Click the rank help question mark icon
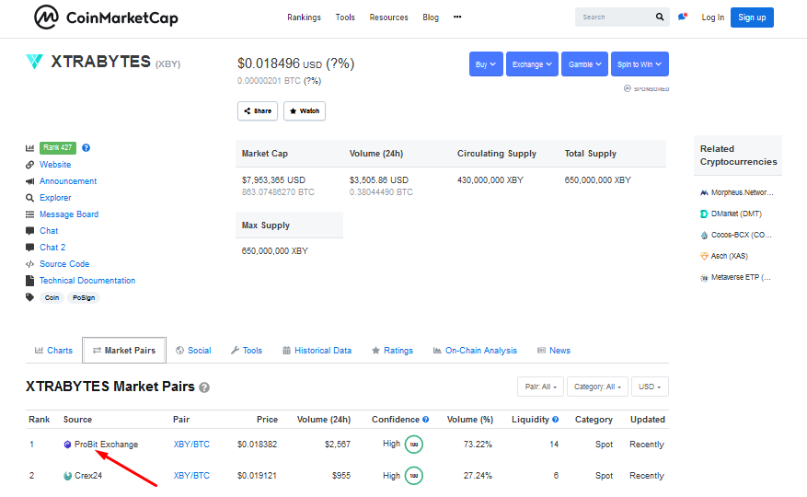The image size is (807, 497). click(x=86, y=148)
